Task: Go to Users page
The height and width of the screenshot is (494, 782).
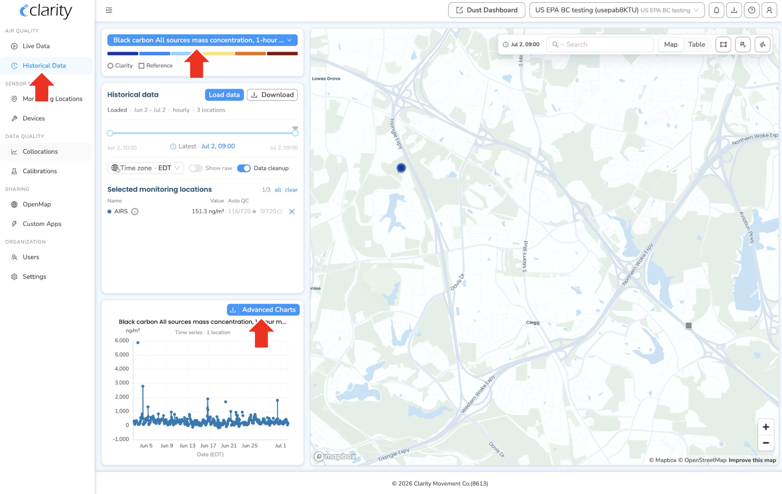Action: click(x=46, y=257)
